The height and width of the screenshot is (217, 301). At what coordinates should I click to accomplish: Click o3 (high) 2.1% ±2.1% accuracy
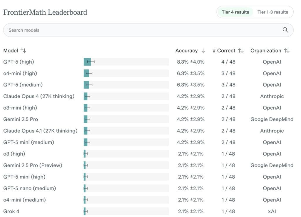point(190,154)
